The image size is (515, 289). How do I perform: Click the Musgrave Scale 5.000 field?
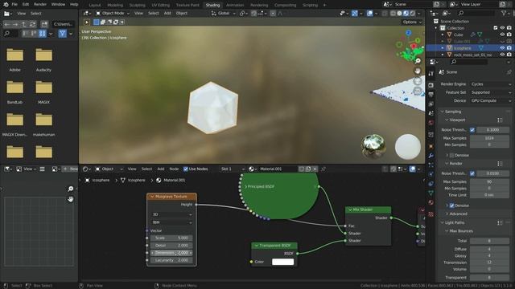pos(171,238)
